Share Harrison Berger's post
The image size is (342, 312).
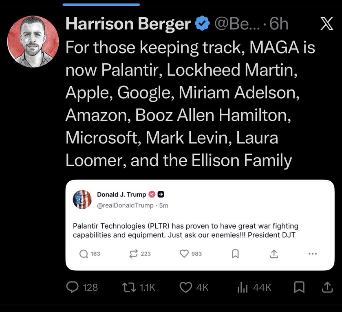coord(327,287)
